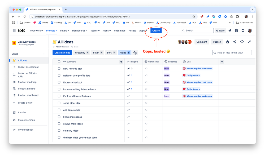Click the export cloud download icon
265x156 pixels.
[242, 42]
